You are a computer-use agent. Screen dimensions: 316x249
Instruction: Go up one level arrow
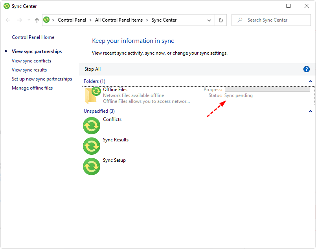[37, 20]
